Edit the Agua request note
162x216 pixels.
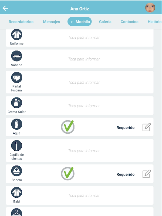coord(147,127)
